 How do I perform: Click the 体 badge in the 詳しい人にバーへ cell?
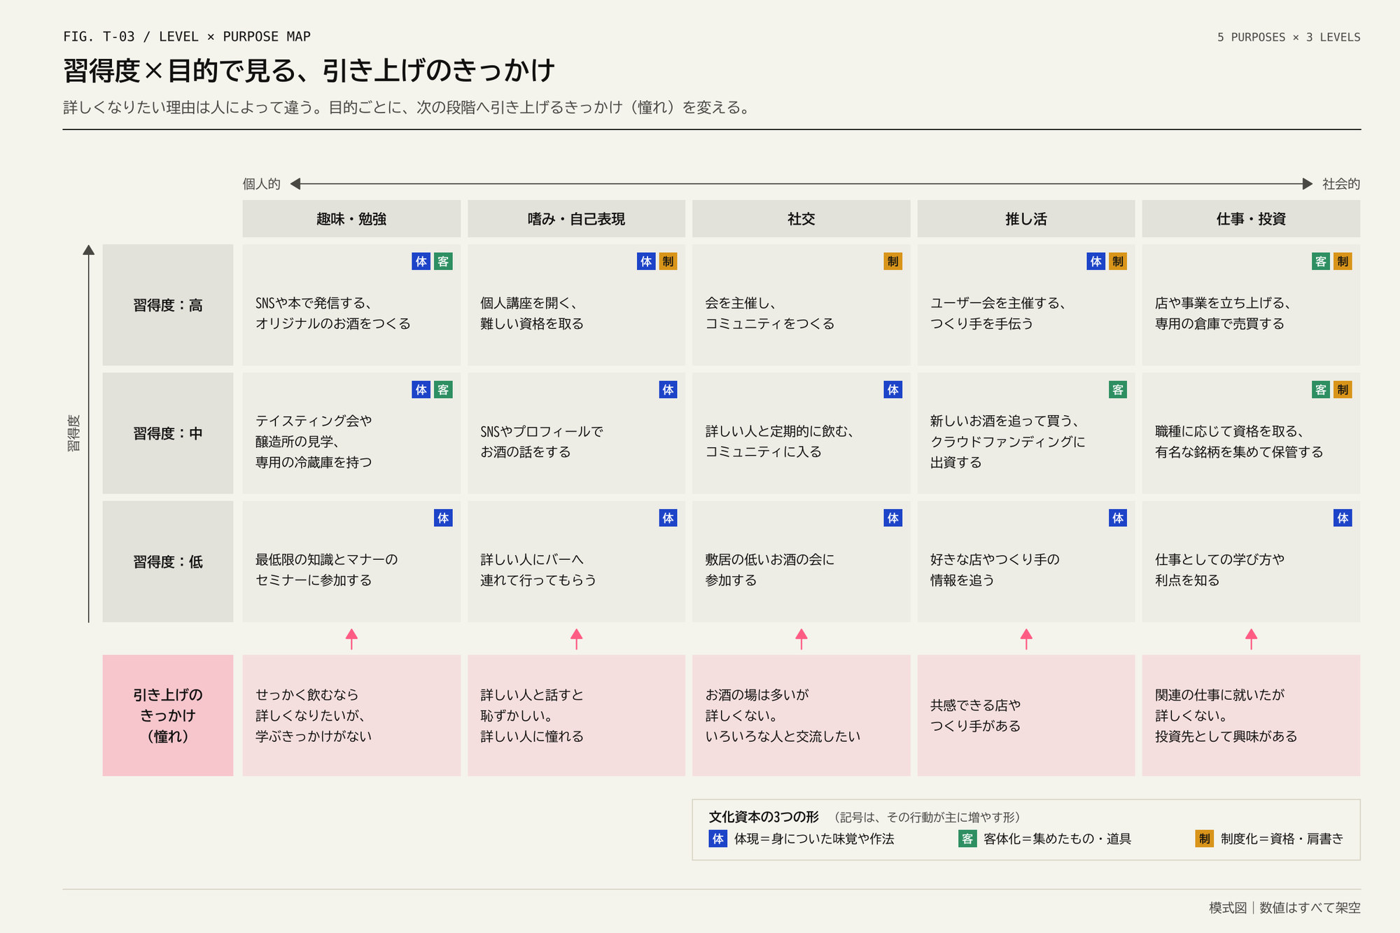[x=668, y=518]
